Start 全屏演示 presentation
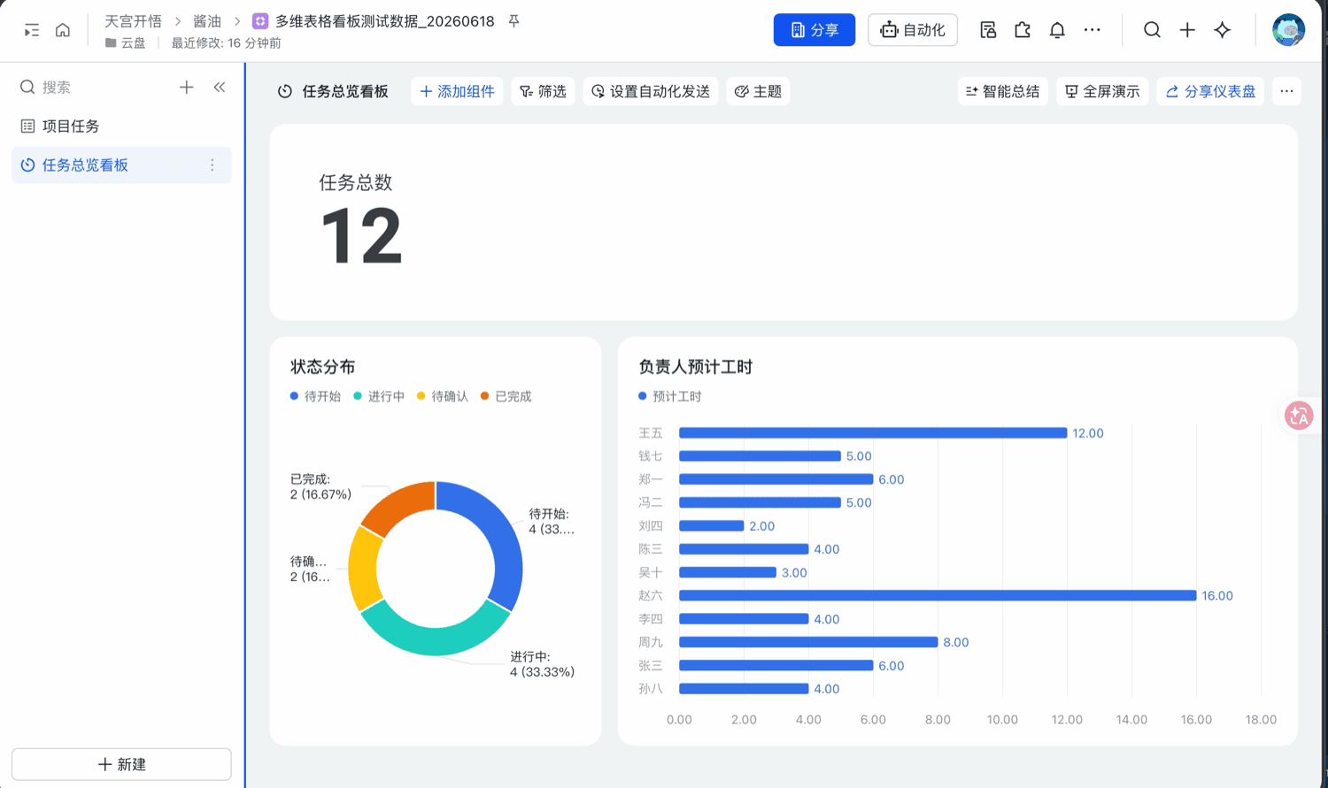This screenshot has width=1328, height=788. click(x=1102, y=91)
